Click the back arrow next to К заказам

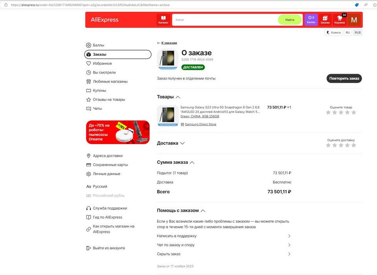pos(158,43)
